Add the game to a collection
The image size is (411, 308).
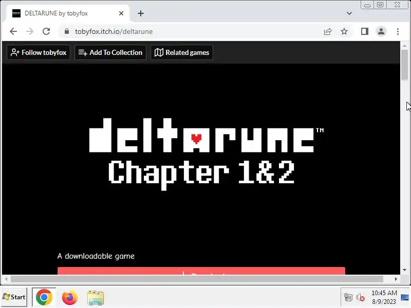point(110,52)
